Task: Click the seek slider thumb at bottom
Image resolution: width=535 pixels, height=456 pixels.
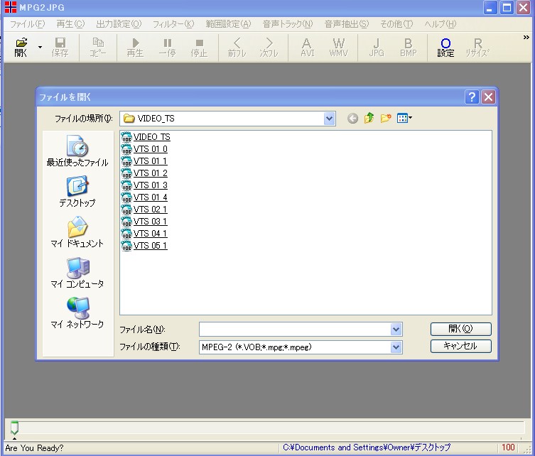Action: click(14, 428)
